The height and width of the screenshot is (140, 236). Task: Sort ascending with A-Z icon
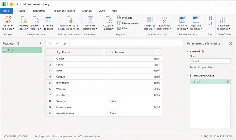coord(210,18)
